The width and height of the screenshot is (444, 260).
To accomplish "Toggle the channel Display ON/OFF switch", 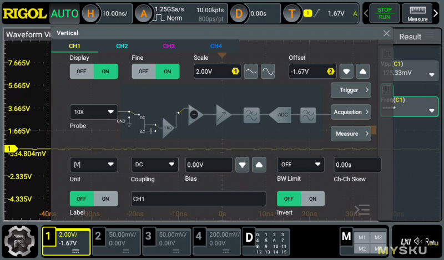I will click(x=94, y=72).
